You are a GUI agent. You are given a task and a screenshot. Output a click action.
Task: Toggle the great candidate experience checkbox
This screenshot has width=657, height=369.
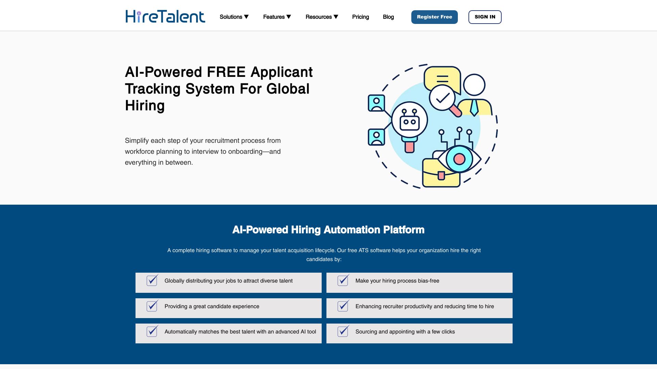(x=152, y=306)
